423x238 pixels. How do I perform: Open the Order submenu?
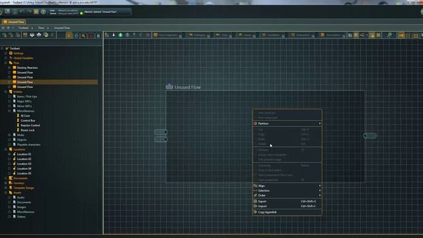[x=288, y=196]
